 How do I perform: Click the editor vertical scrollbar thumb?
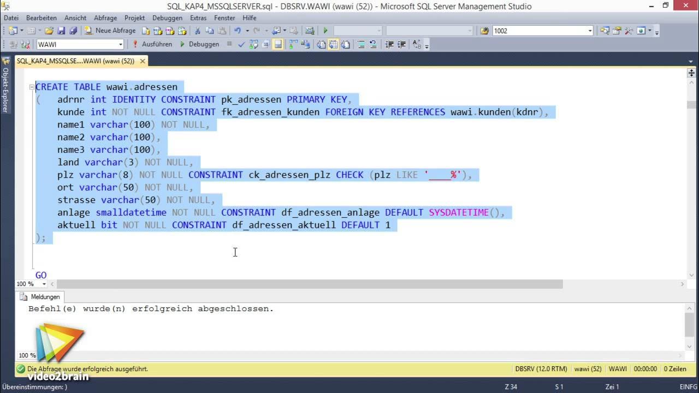click(691, 105)
